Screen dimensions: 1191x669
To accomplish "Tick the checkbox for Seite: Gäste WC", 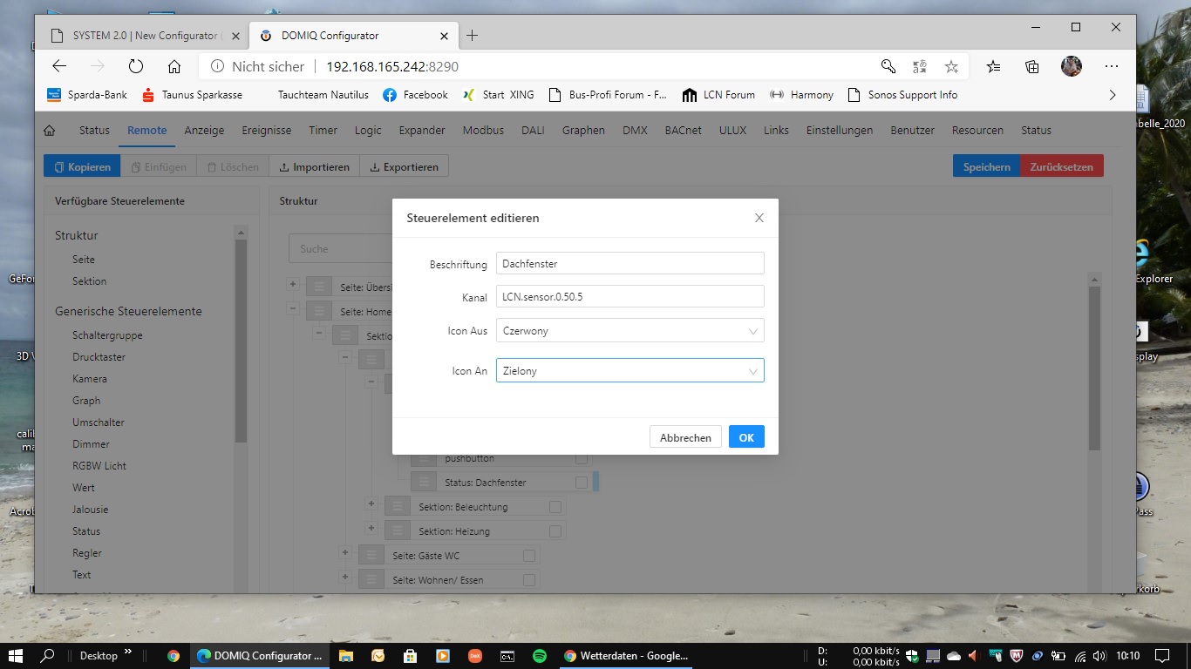I will click(528, 556).
